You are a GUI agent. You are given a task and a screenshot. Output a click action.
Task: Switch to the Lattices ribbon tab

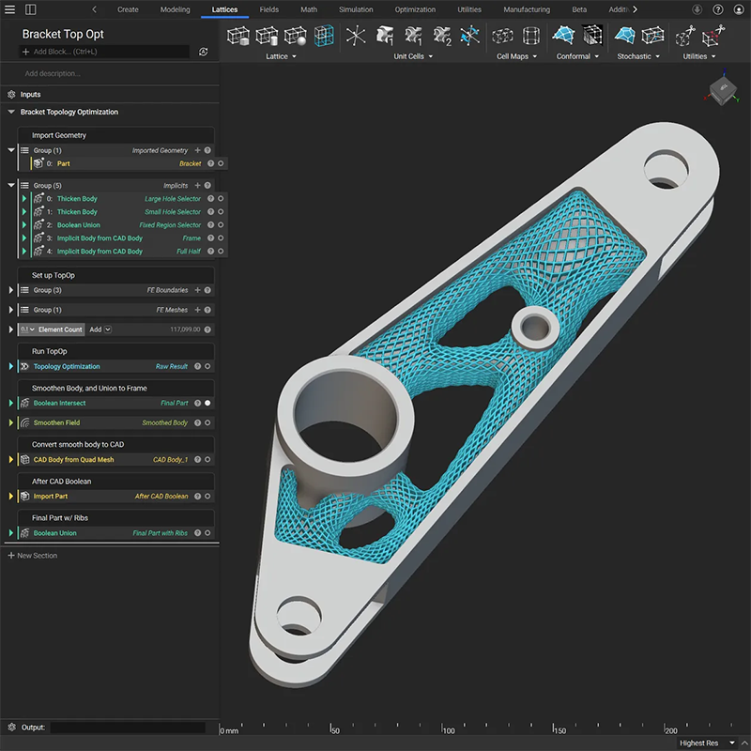point(223,9)
